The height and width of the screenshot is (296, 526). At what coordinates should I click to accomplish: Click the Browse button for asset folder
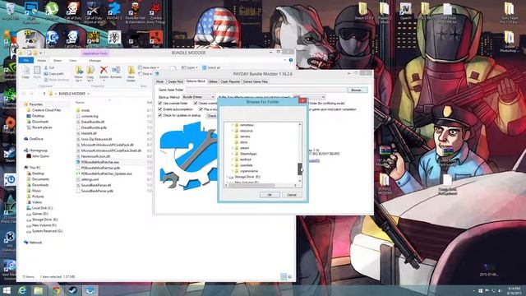click(x=357, y=90)
